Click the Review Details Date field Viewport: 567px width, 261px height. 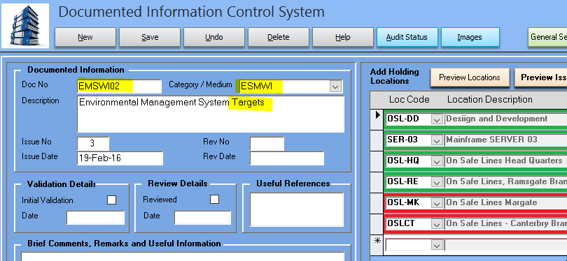pyautogui.click(x=202, y=218)
